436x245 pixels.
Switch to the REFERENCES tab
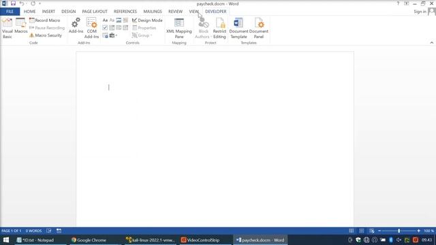[125, 12]
